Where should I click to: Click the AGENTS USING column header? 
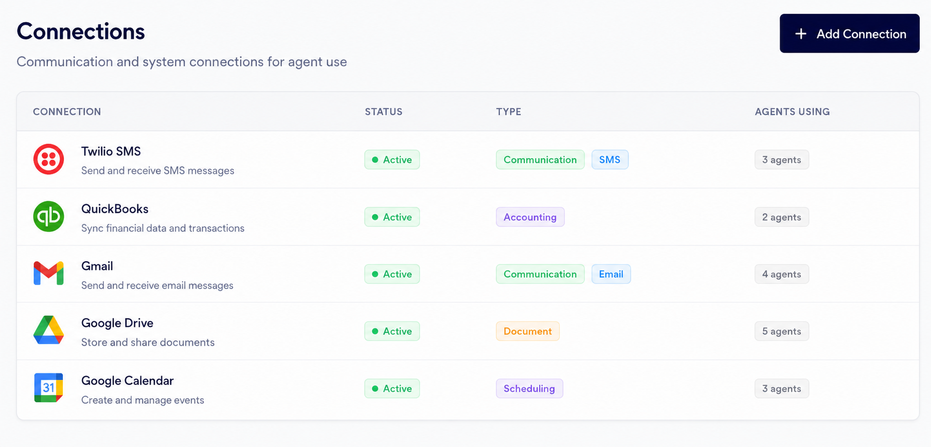point(792,112)
